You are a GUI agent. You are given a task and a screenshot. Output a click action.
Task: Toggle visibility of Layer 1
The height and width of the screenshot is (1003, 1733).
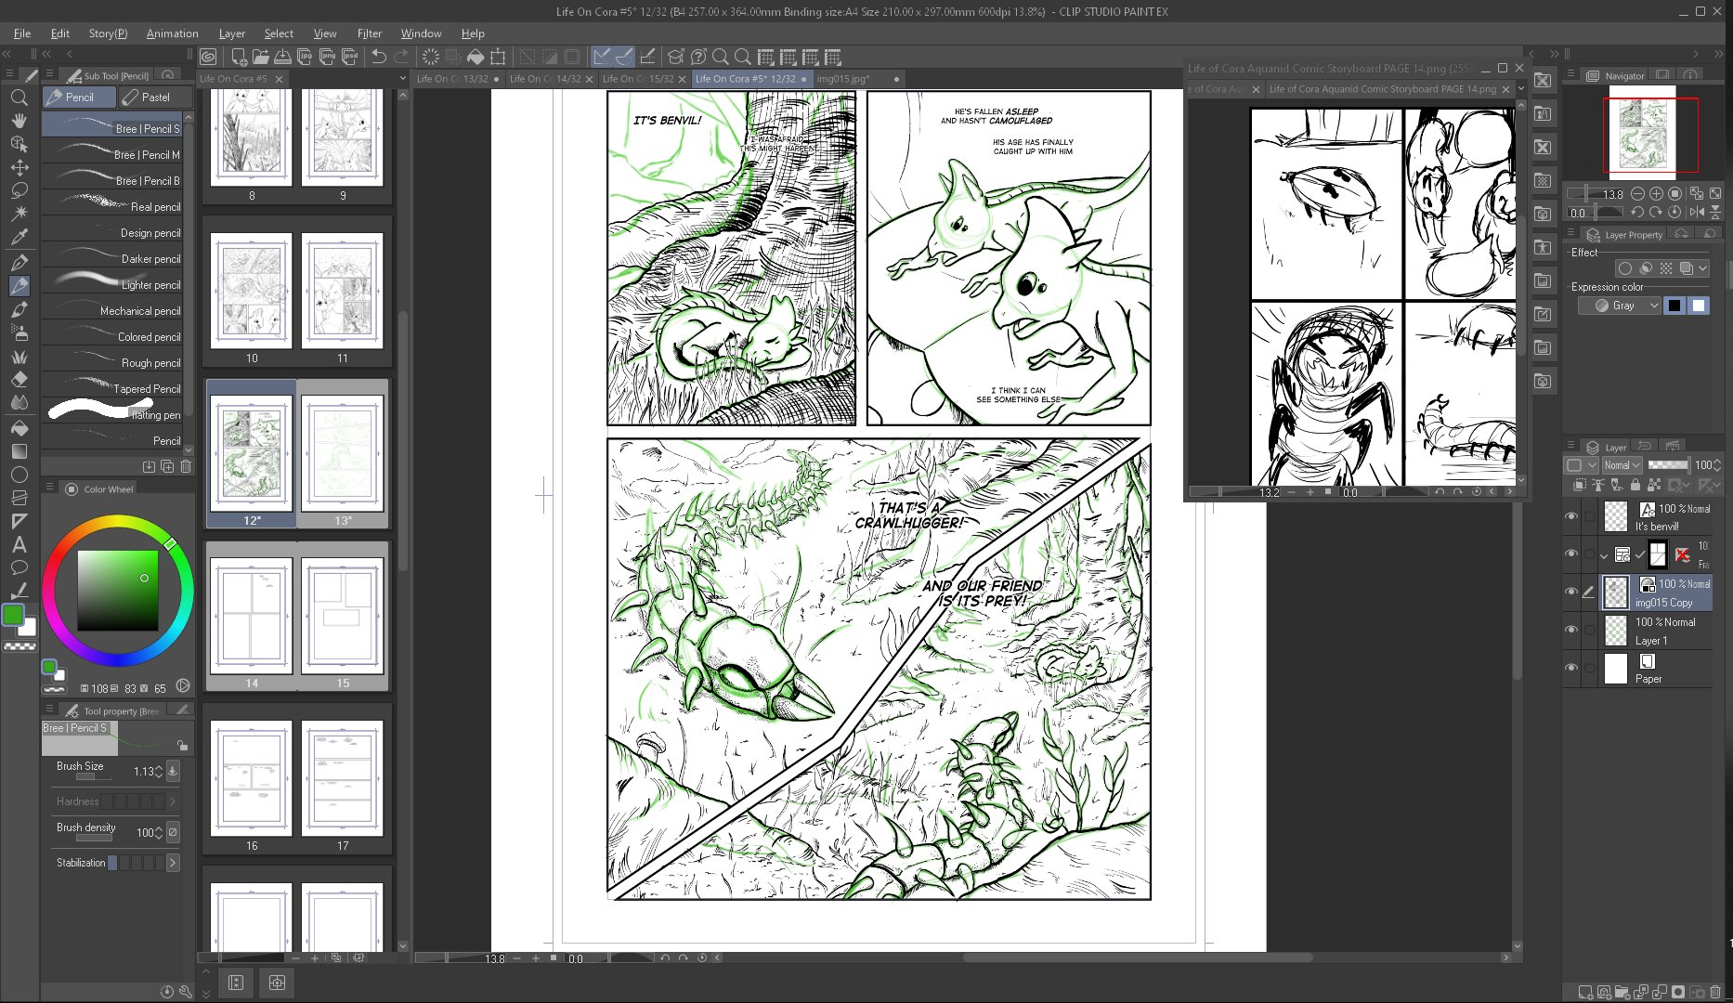point(1571,630)
